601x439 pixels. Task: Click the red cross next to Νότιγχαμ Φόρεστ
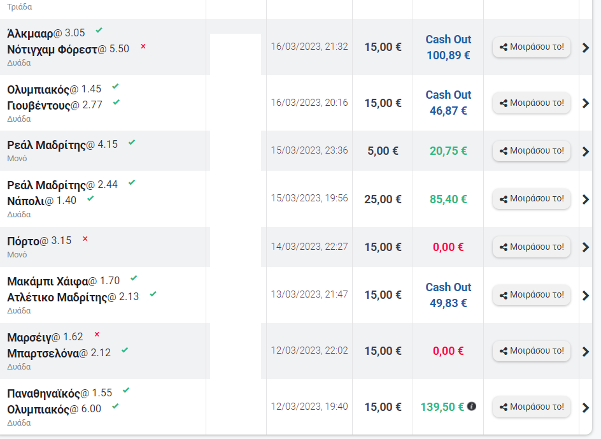143,47
